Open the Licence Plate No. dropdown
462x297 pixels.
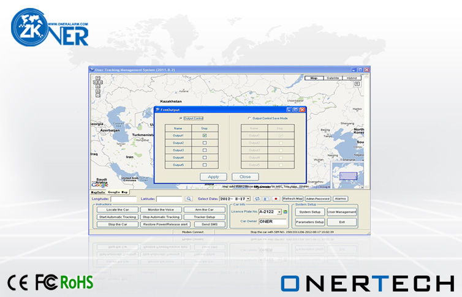pyautogui.click(x=279, y=212)
